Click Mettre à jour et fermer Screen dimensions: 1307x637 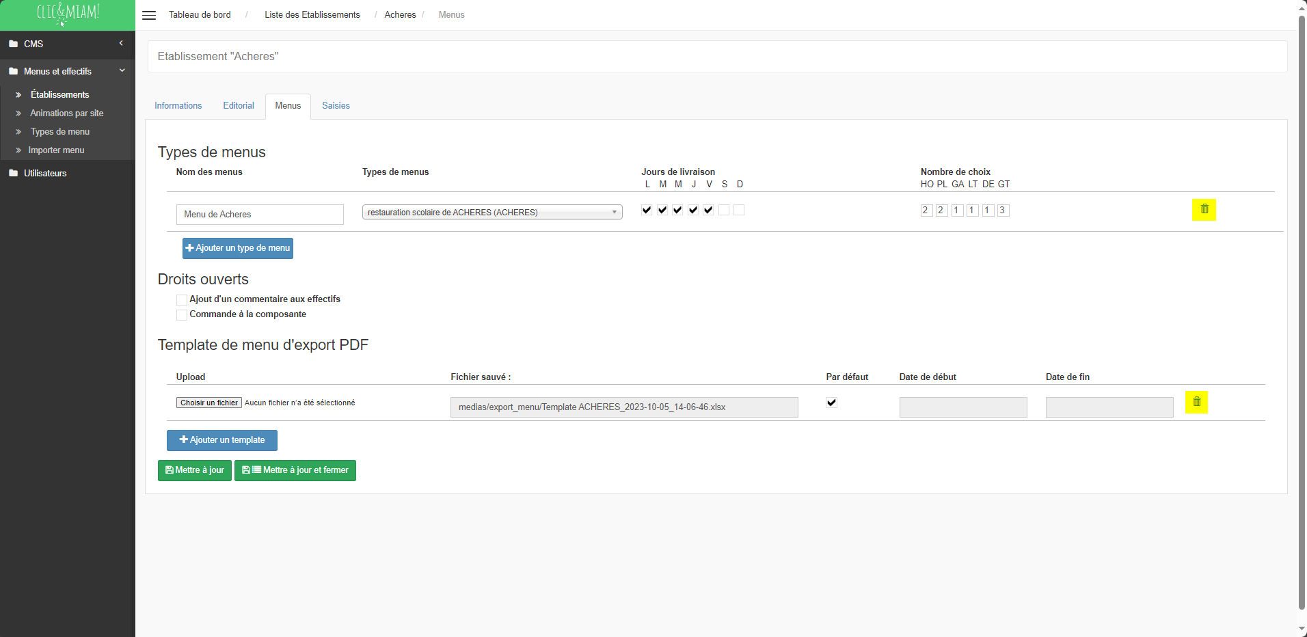(295, 470)
